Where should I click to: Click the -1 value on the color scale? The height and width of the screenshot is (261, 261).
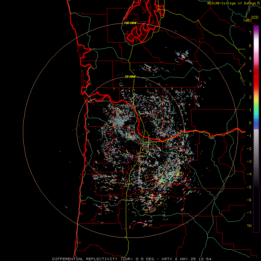point(249,136)
